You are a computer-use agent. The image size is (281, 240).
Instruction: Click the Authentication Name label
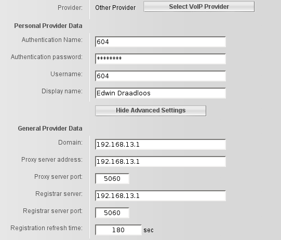(x=52, y=40)
